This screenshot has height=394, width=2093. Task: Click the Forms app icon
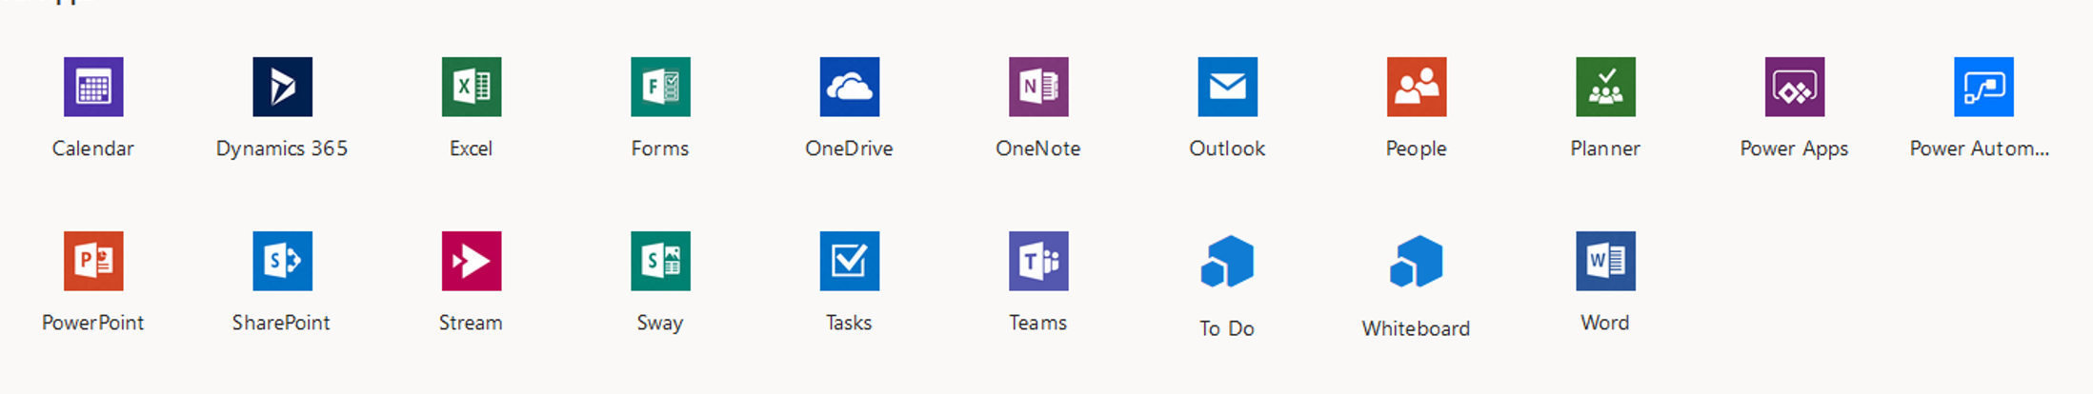click(x=660, y=87)
